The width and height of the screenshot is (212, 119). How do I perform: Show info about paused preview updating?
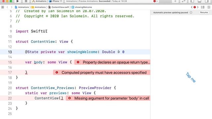tap(191, 13)
